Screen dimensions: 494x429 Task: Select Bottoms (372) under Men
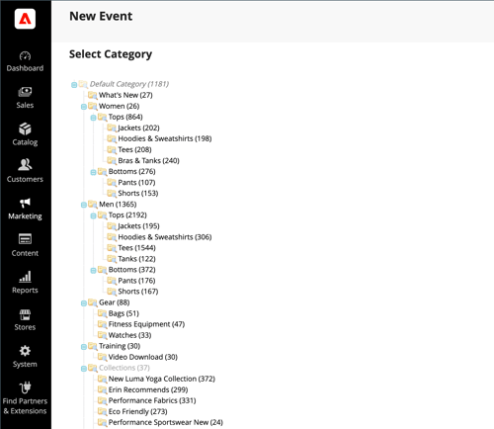pyautogui.click(x=131, y=270)
